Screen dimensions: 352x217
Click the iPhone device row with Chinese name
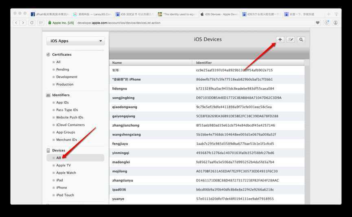coord(207,79)
